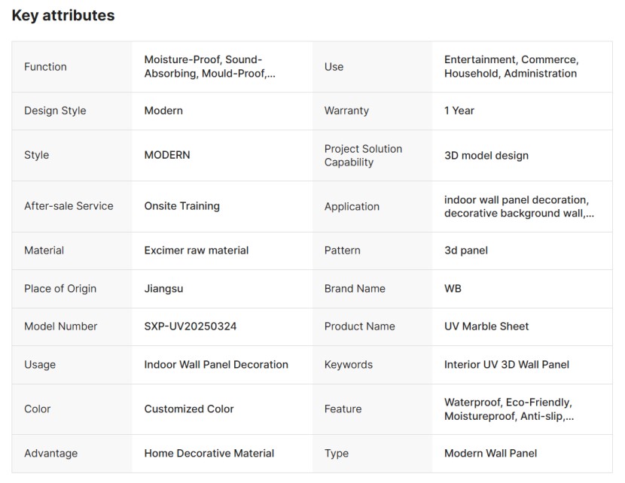Viewport: 625px width, 483px height.
Task: Select the Home Decorative Material value
Action: point(209,454)
